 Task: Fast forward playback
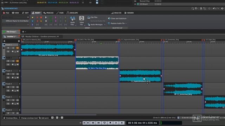[x=98, y=123]
